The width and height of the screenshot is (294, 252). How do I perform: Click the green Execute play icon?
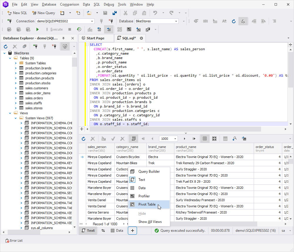pos(37,29)
